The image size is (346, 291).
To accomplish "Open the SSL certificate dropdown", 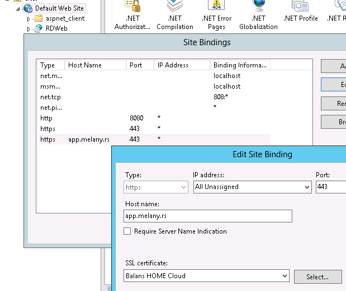I will 285,276.
